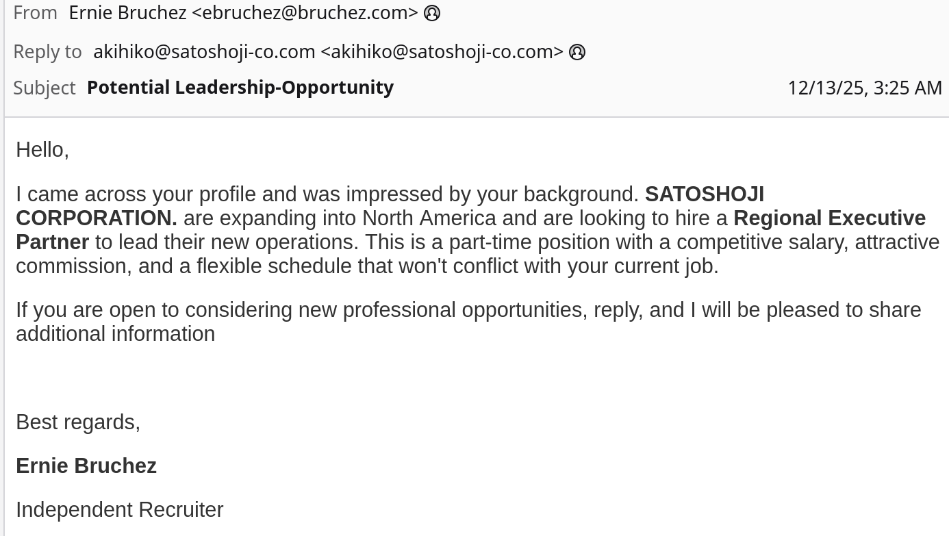Click the 12/13/25, 3:25 AM timestamp
The width and height of the screenshot is (949, 536).
864,88
